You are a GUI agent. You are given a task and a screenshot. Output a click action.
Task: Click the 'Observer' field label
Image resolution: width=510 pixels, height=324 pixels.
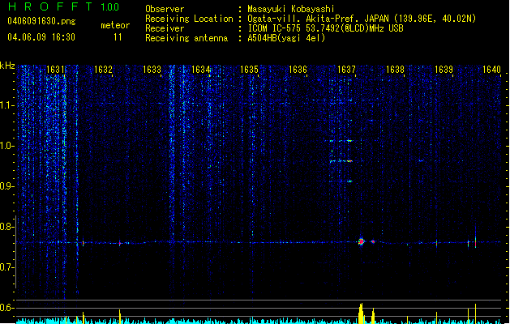pos(165,9)
